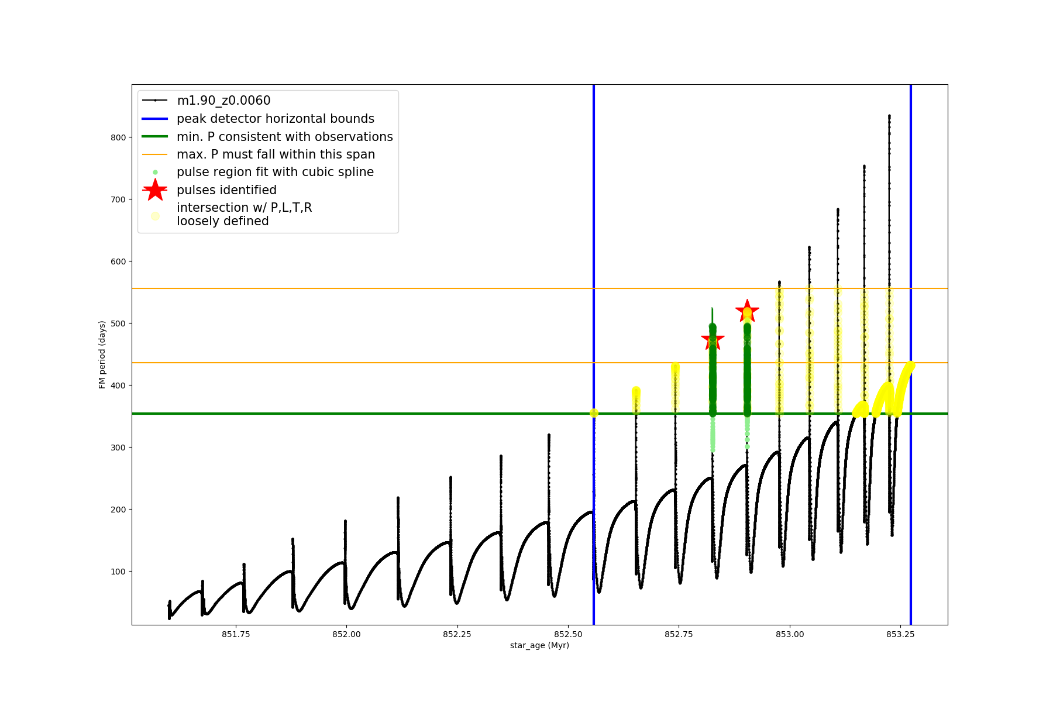Click the right red star pulse marker
This screenshot has height=702, width=1053.
click(747, 311)
